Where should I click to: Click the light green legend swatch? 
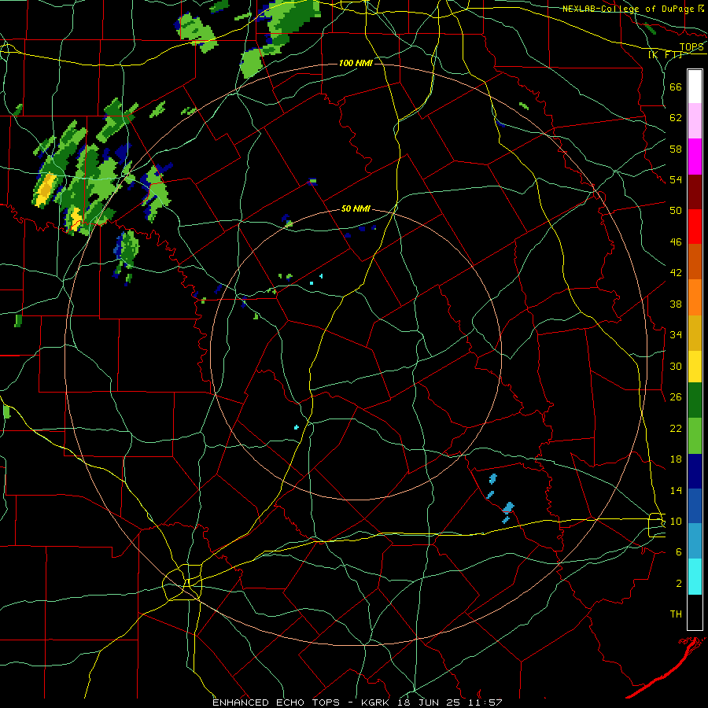[x=695, y=436]
